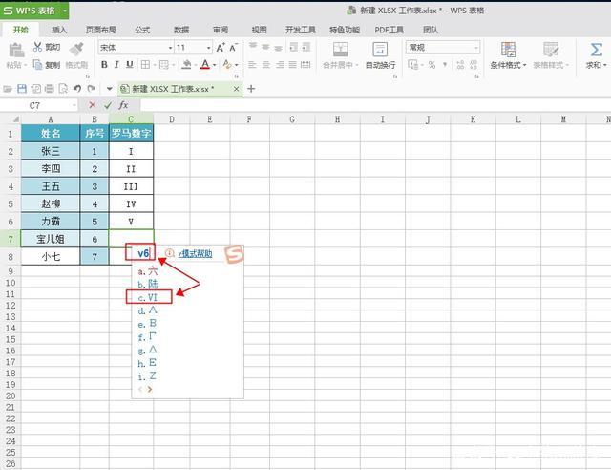
Task: Click the red font color button
Action: coord(205,64)
